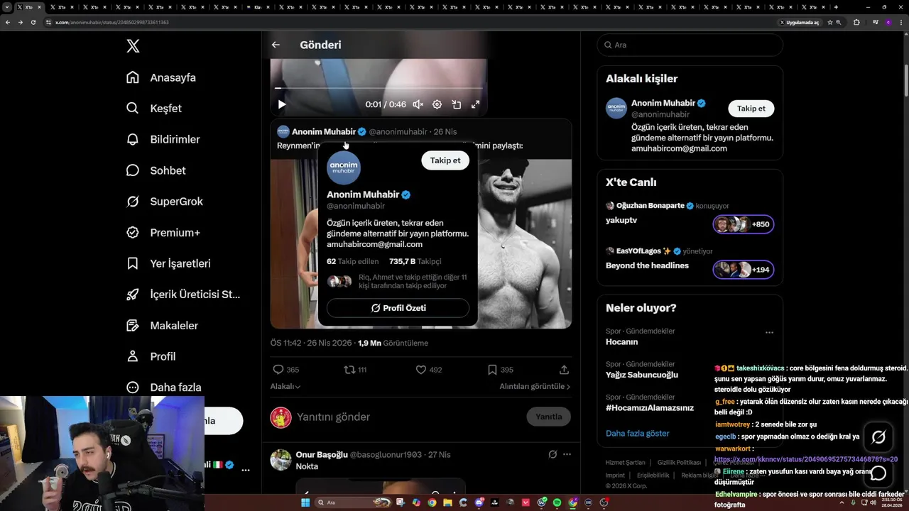This screenshot has height=511, width=909.
Task: Open Discord from the taskbar
Action: (x=479, y=502)
